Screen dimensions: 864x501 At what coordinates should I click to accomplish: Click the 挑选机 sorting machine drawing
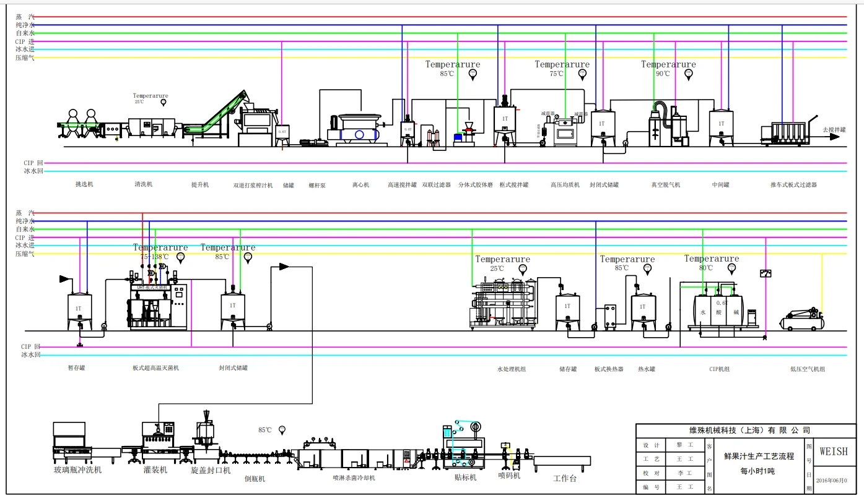pos(81,126)
